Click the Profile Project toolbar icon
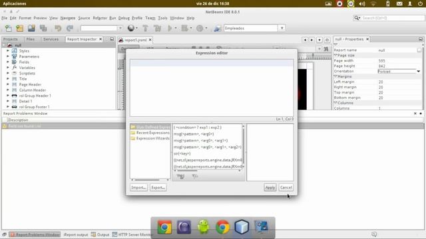 [200, 28]
